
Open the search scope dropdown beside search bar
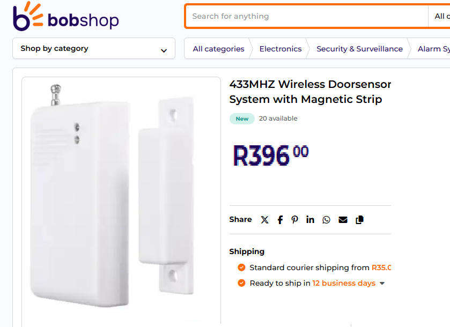[x=441, y=16]
